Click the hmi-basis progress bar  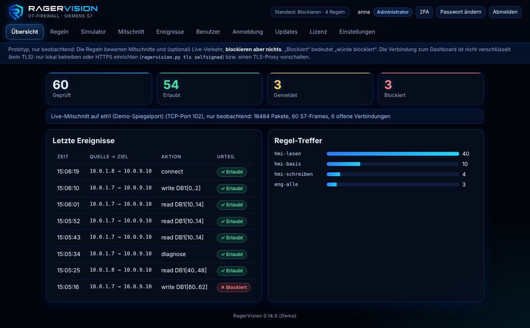click(x=393, y=164)
